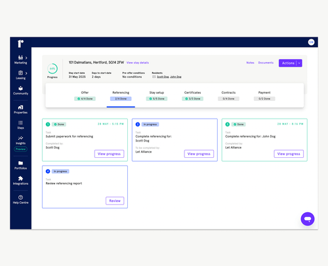Open the Documents link
The height and width of the screenshot is (266, 328).
tap(266, 63)
